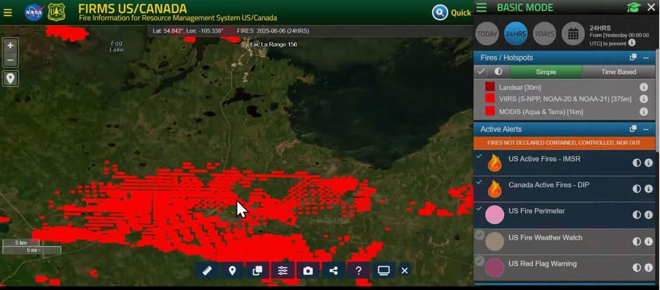Adjust opacity of US Fire Weather Watch

tap(636, 242)
